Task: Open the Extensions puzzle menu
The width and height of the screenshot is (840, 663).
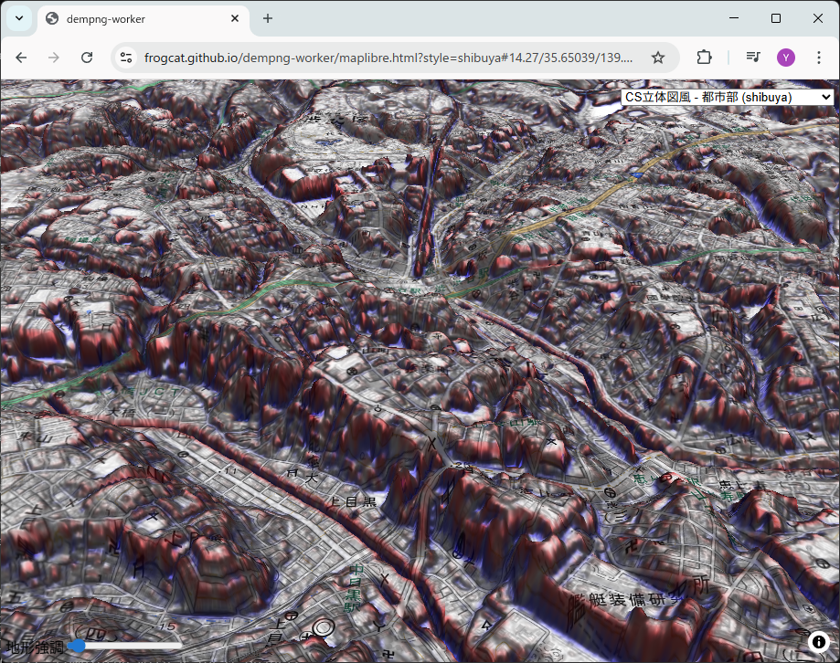Action: 704,58
